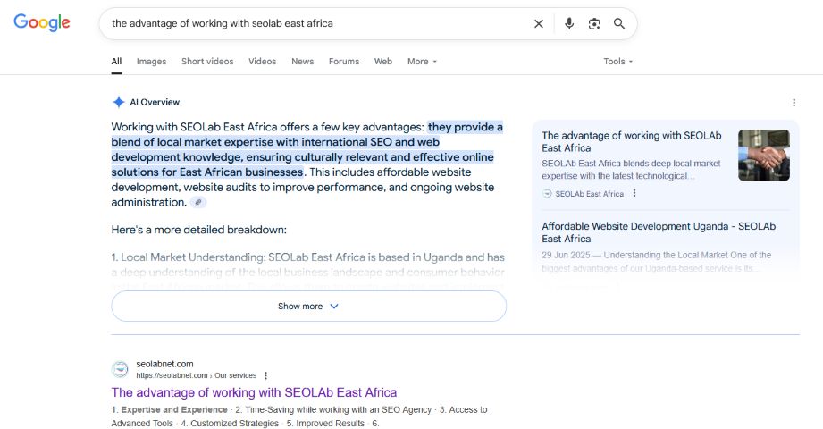823x429 pixels.
Task: Start voice search with microphone icon
Action: tap(569, 23)
